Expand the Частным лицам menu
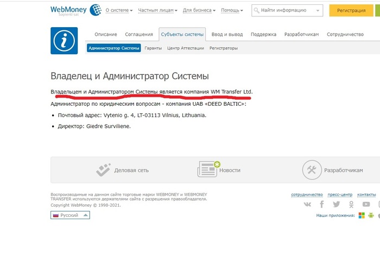This screenshot has width=380, height=262. coord(157,10)
